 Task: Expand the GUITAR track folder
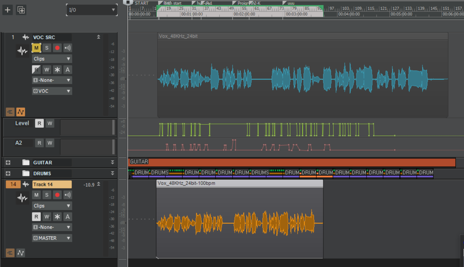pos(8,163)
